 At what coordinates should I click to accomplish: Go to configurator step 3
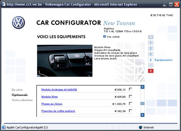click(151, 54)
